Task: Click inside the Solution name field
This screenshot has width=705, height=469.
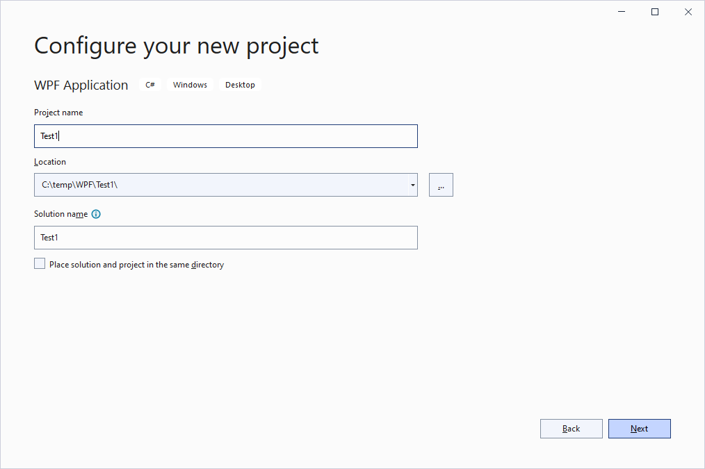Action: [x=225, y=238]
